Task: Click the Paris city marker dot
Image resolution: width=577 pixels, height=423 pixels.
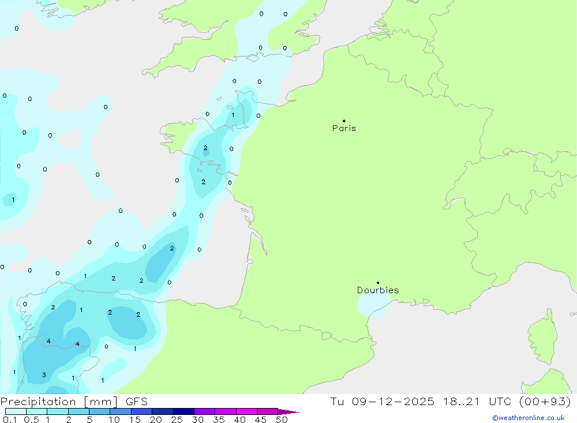Action: tap(344, 121)
